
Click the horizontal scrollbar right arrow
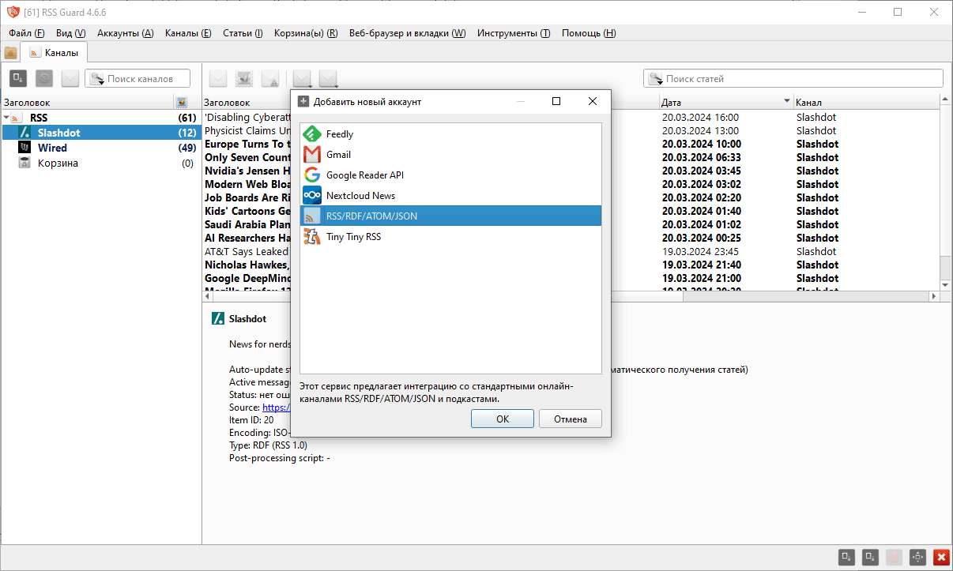pyautogui.click(x=933, y=296)
